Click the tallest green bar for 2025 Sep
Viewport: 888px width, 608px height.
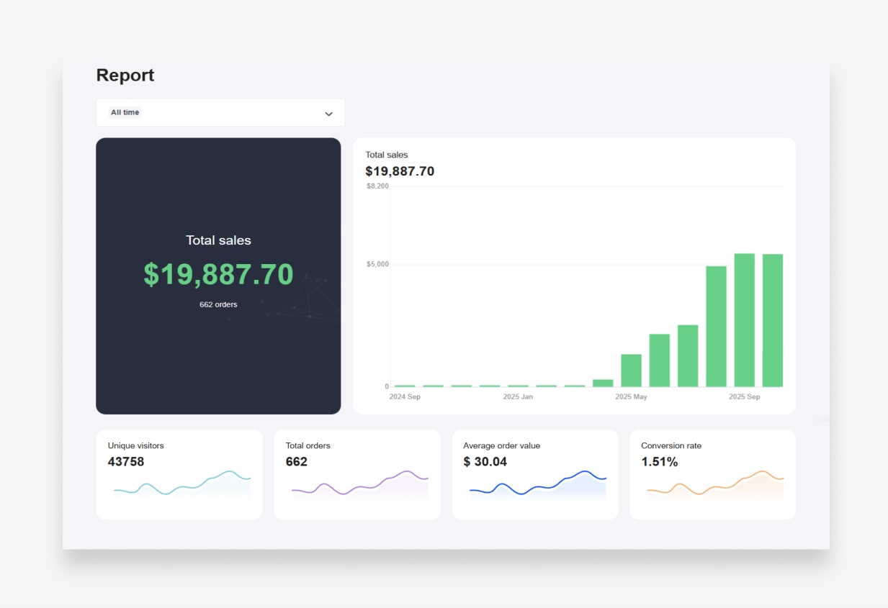pos(744,320)
